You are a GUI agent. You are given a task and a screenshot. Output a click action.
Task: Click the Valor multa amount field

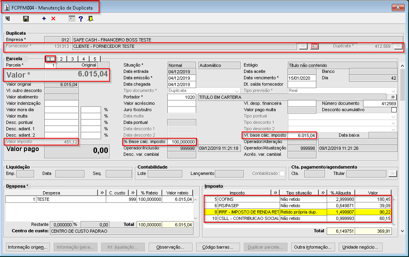[61, 116]
